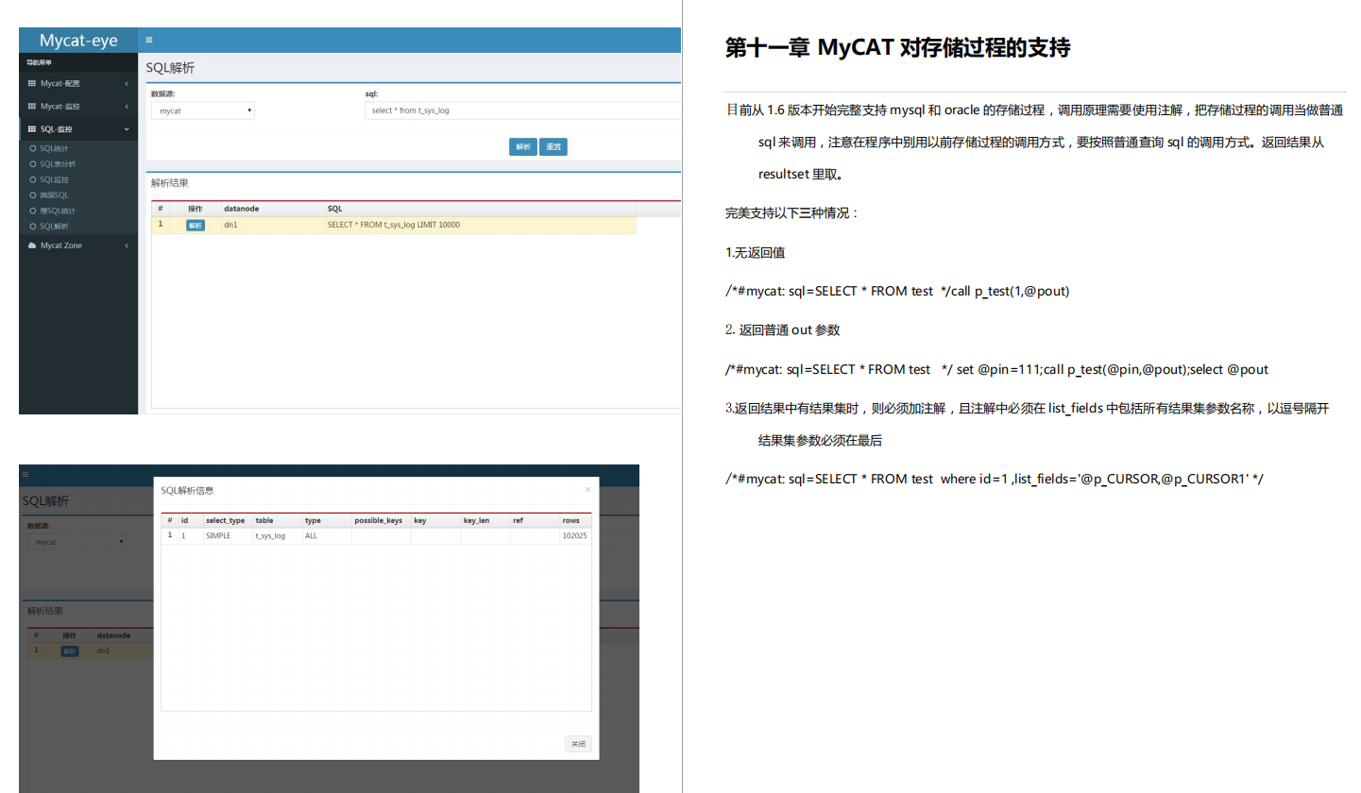Click the sql input containing select * from t_sys_log
1361x793 pixels.
click(522, 110)
